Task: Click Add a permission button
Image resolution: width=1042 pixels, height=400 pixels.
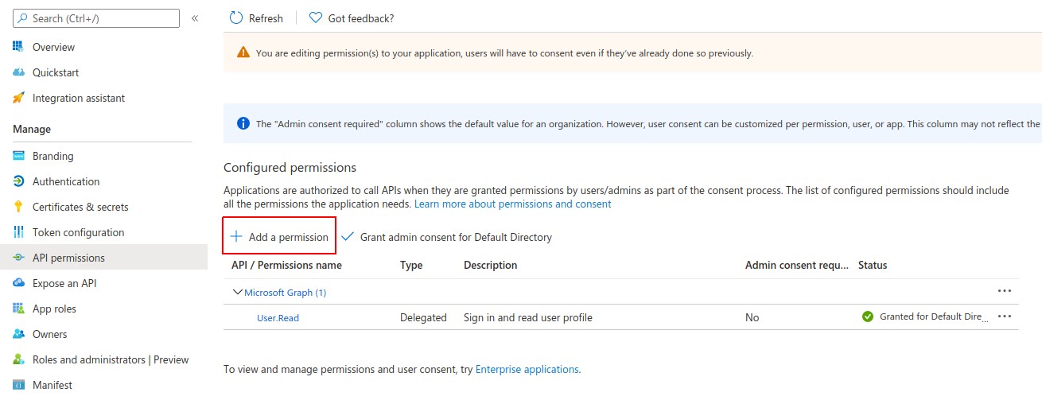Action: point(279,237)
